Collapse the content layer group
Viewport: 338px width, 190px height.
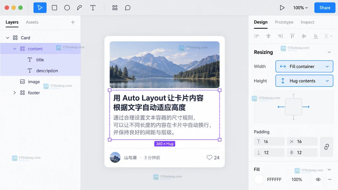(x=15, y=49)
